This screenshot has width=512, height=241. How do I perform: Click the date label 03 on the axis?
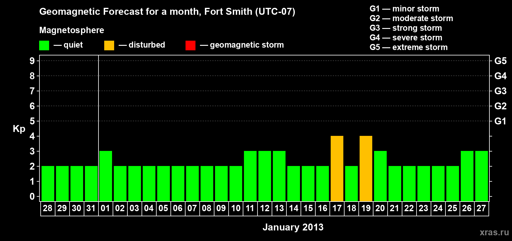(134, 208)
